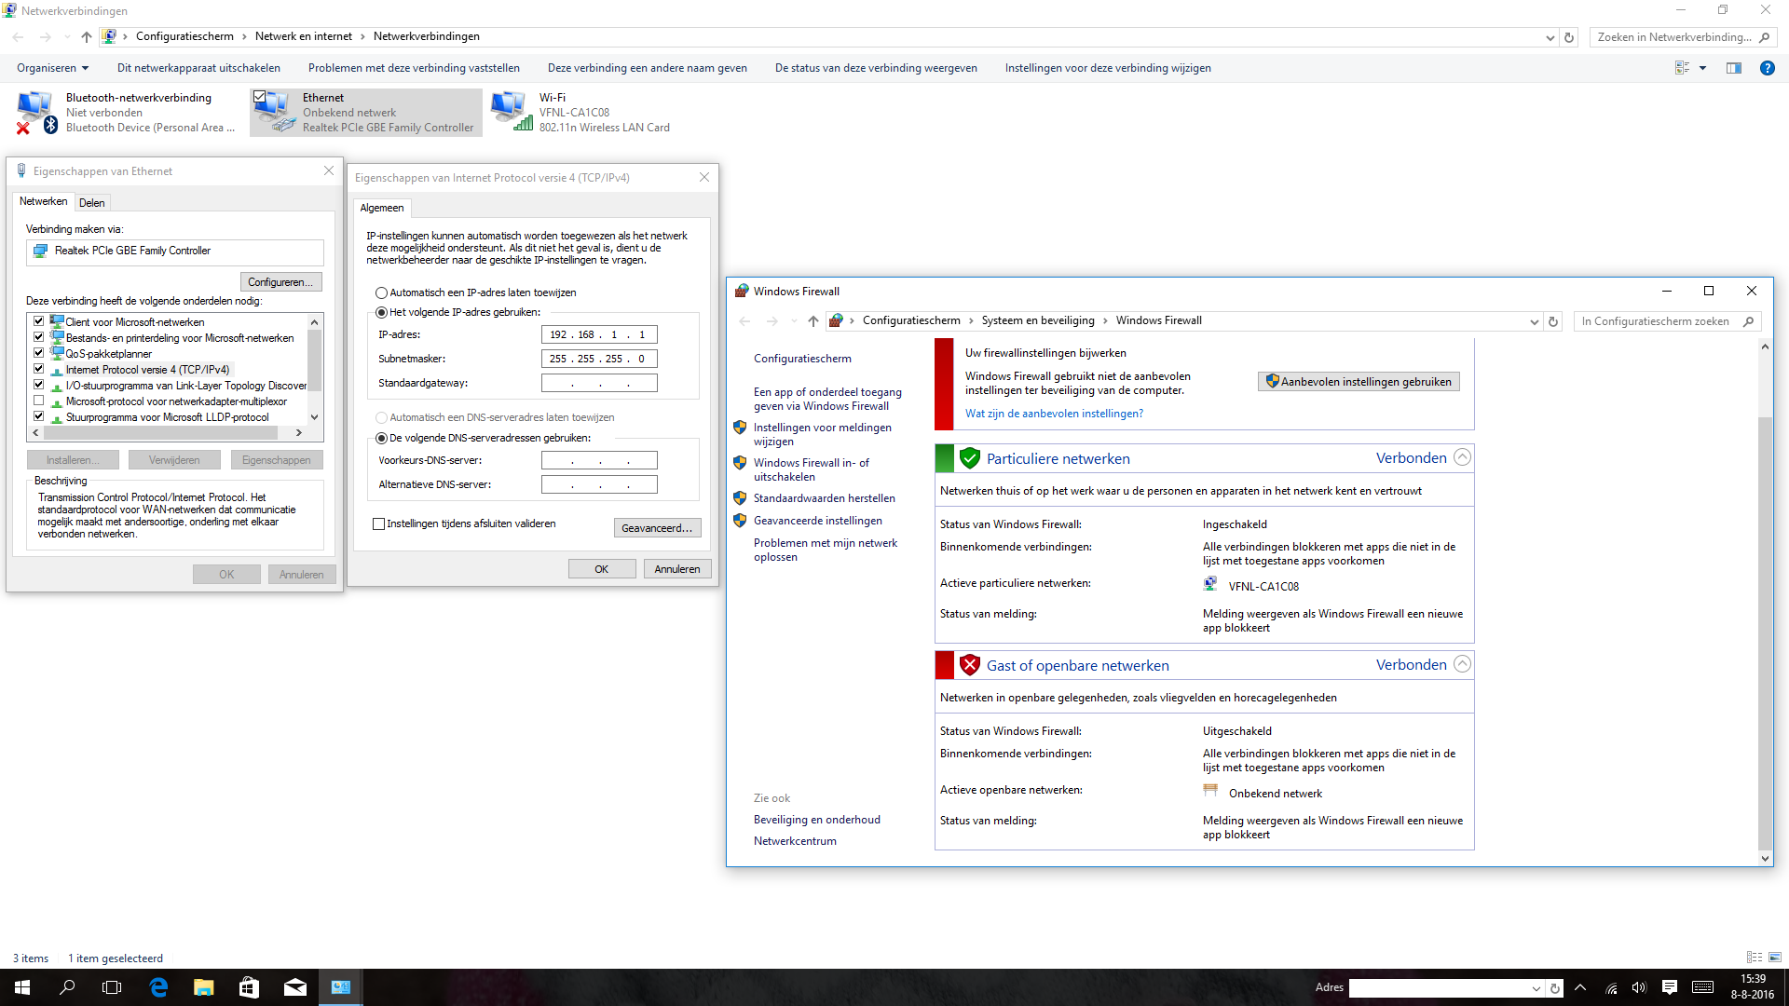This screenshot has width=1789, height=1006.
Task: Click OK in the IPv4 properties dialog
Action: coord(602,569)
